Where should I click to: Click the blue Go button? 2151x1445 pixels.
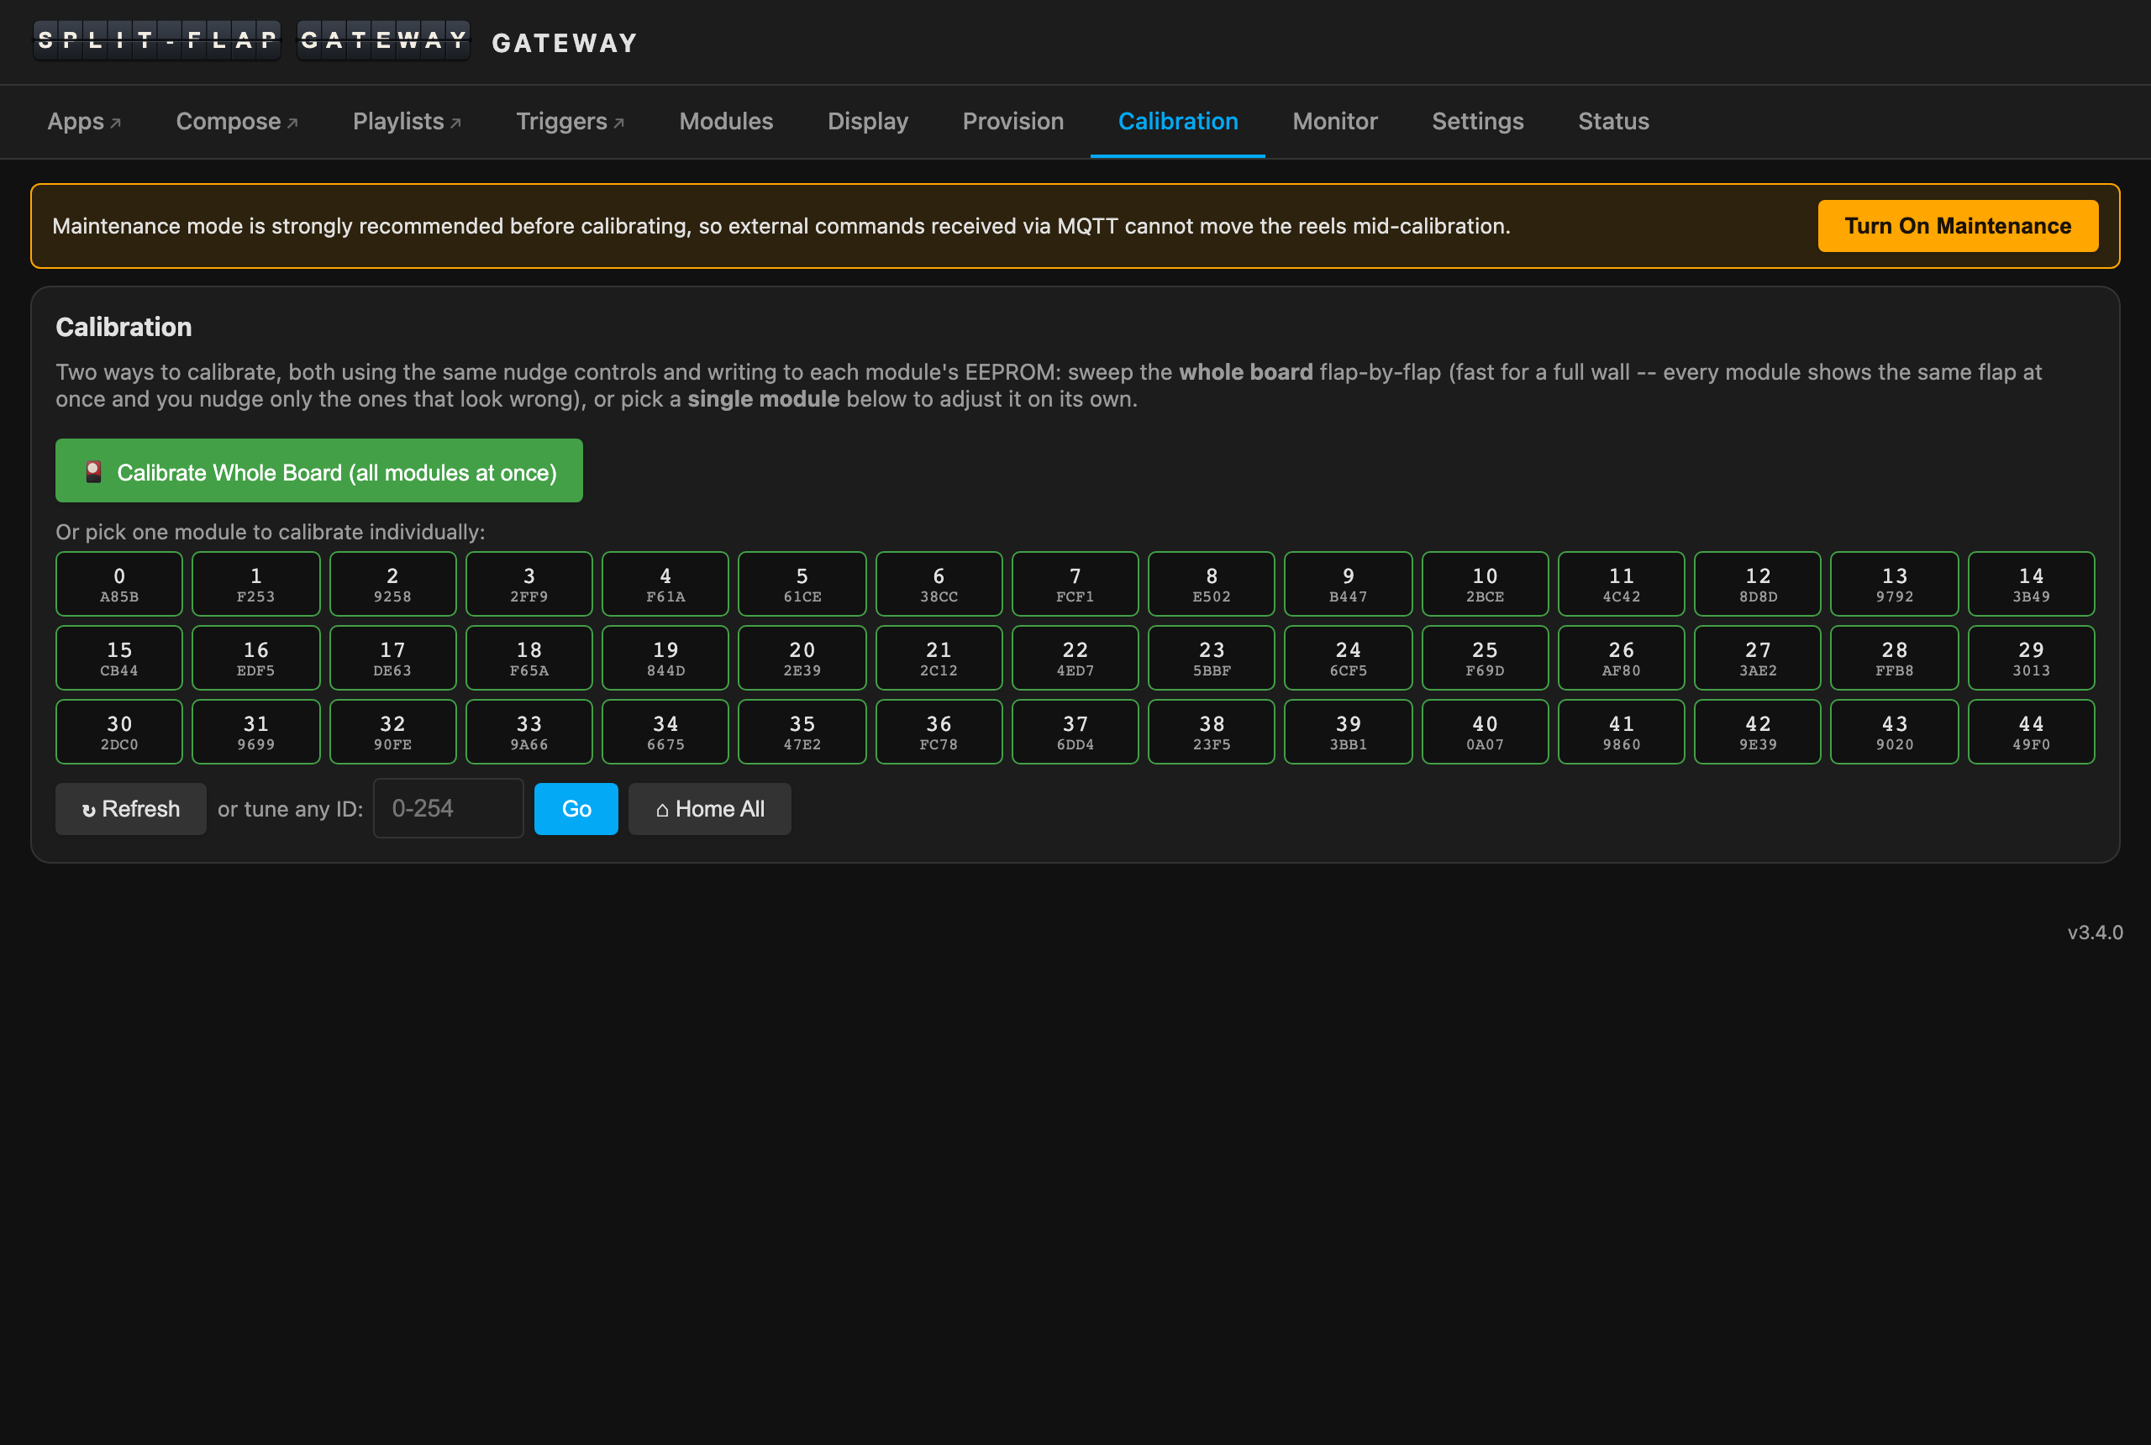576,809
